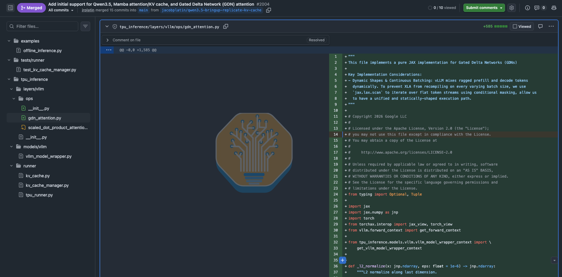562x277 pixels.
Task: Add a comment on line 35
Action: (343, 260)
